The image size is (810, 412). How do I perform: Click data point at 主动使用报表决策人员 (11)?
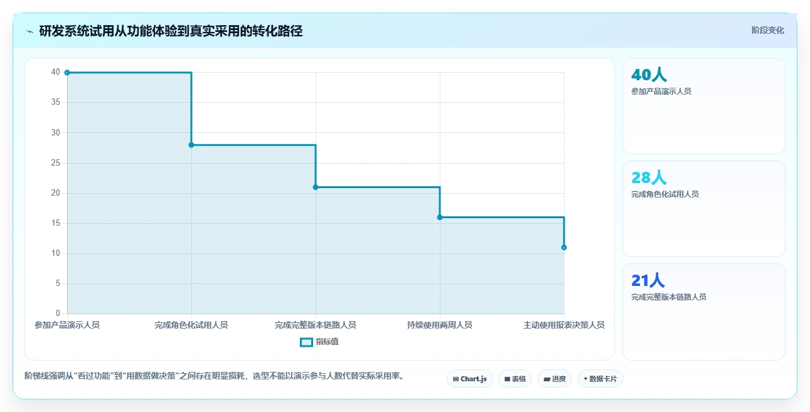click(x=564, y=247)
